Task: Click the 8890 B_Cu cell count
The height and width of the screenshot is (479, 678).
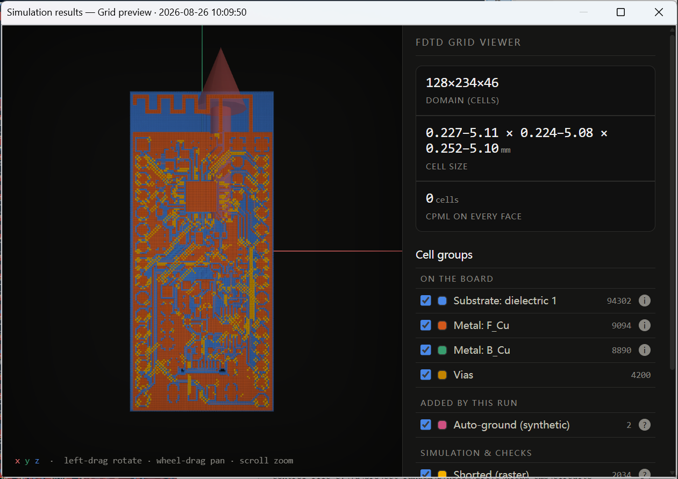Action: coord(622,351)
